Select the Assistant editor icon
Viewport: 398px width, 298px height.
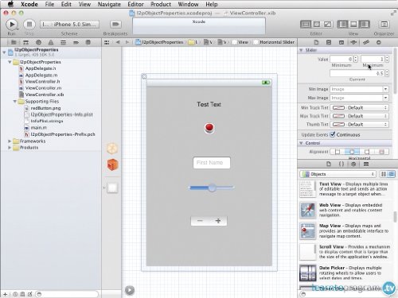(317, 25)
